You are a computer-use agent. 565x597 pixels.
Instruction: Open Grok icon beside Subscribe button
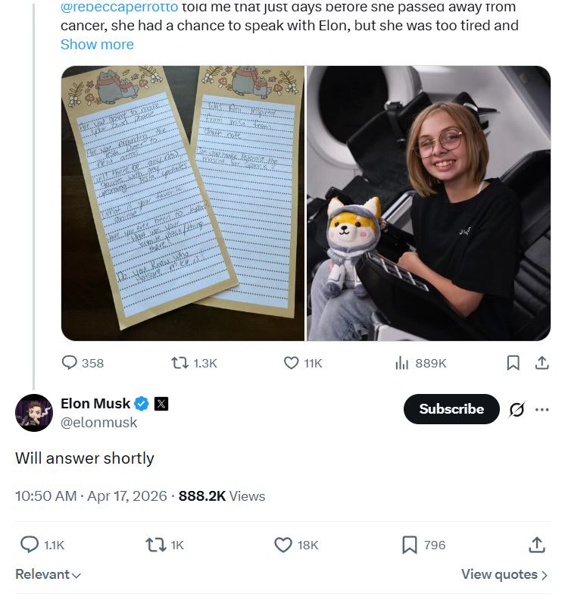[x=517, y=409]
